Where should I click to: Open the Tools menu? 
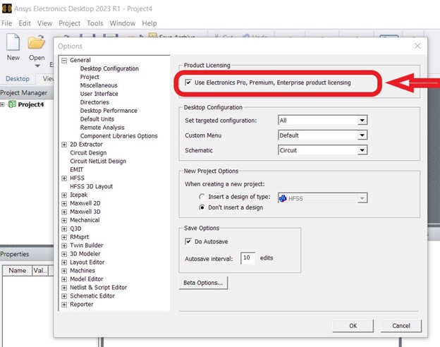pyautogui.click(x=95, y=23)
